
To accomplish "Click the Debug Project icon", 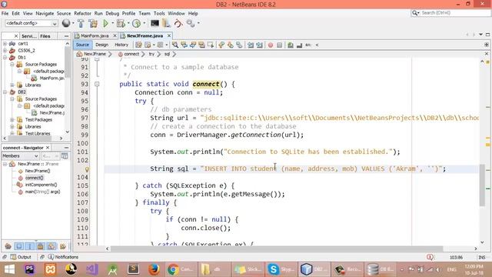I will [121, 23].
